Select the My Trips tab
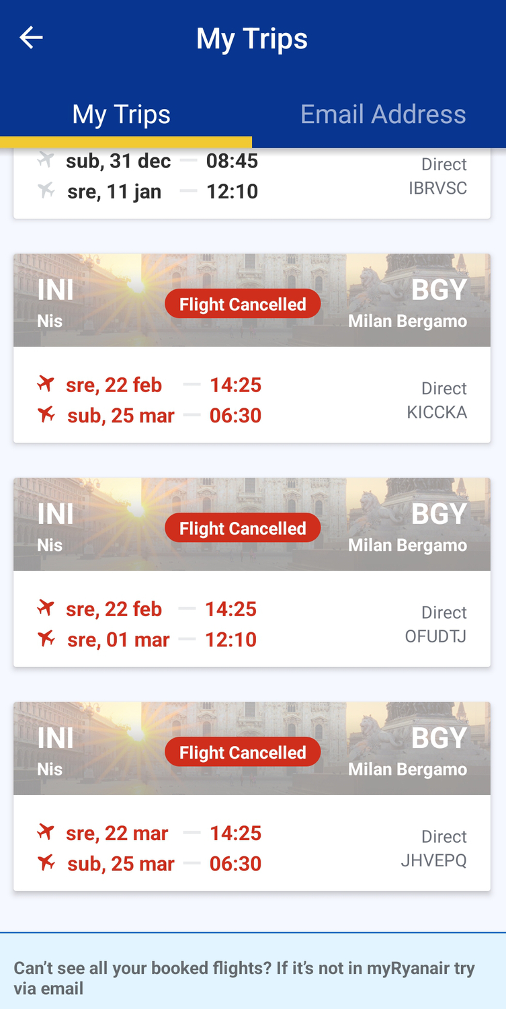506x1009 pixels. coord(122,114)
